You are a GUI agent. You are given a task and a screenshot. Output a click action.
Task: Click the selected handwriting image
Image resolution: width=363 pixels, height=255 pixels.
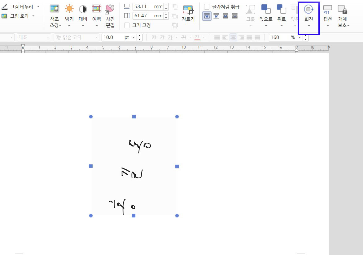pyautogui.click(x=134, y=166)
